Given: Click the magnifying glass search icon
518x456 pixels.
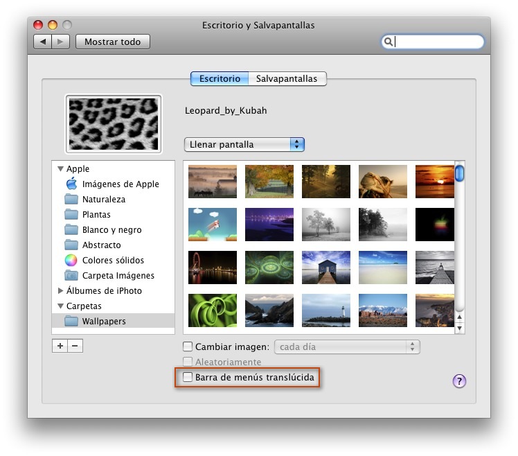Looking at the screenshot, I should point(388,42).
